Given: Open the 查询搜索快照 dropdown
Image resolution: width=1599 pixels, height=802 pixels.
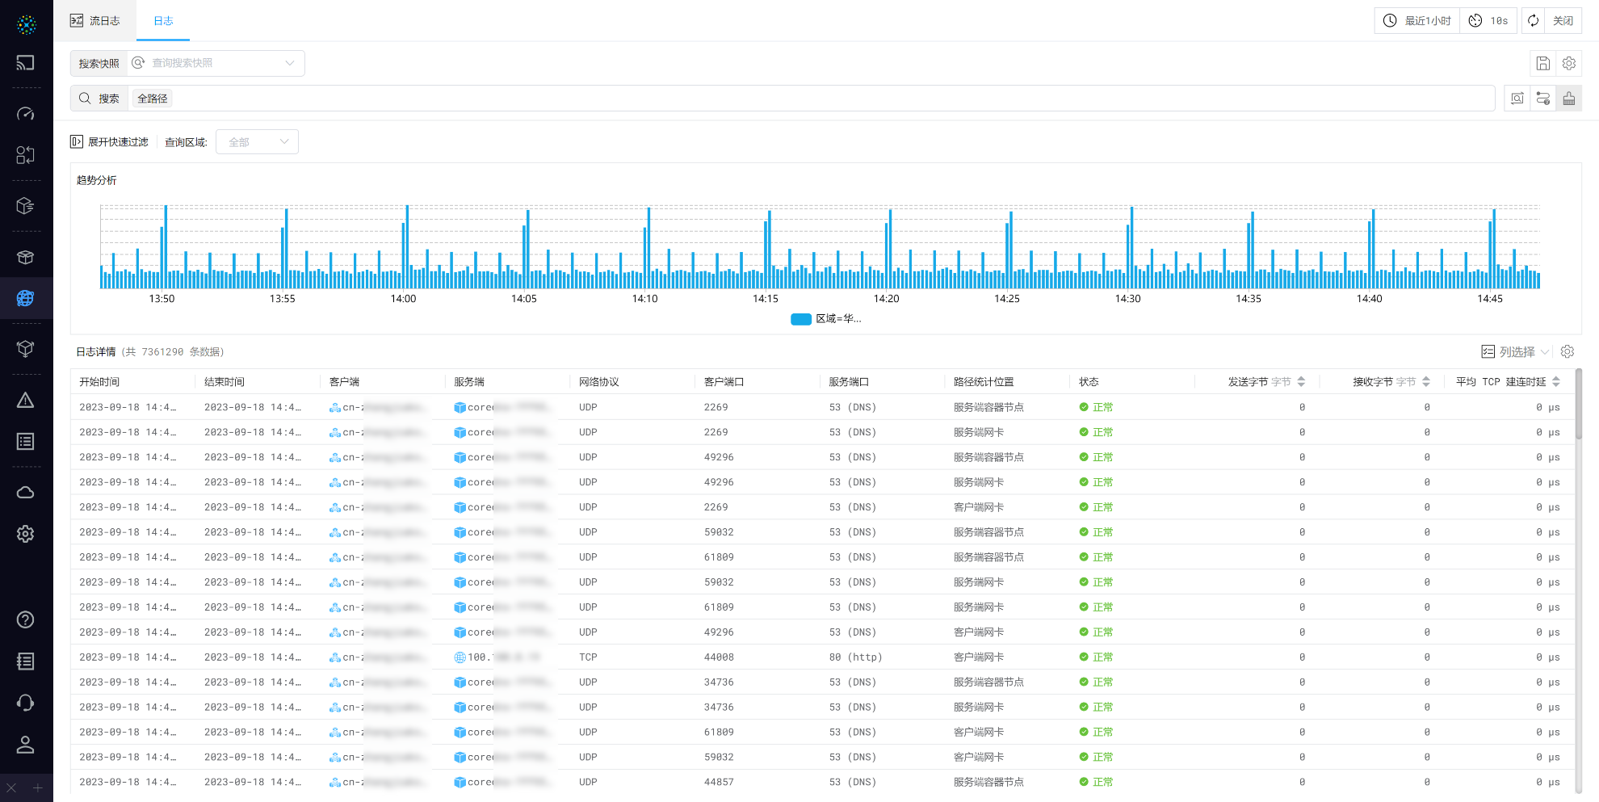Looking at the screenshot, I should pyautogui.click(x=216, y=63).
